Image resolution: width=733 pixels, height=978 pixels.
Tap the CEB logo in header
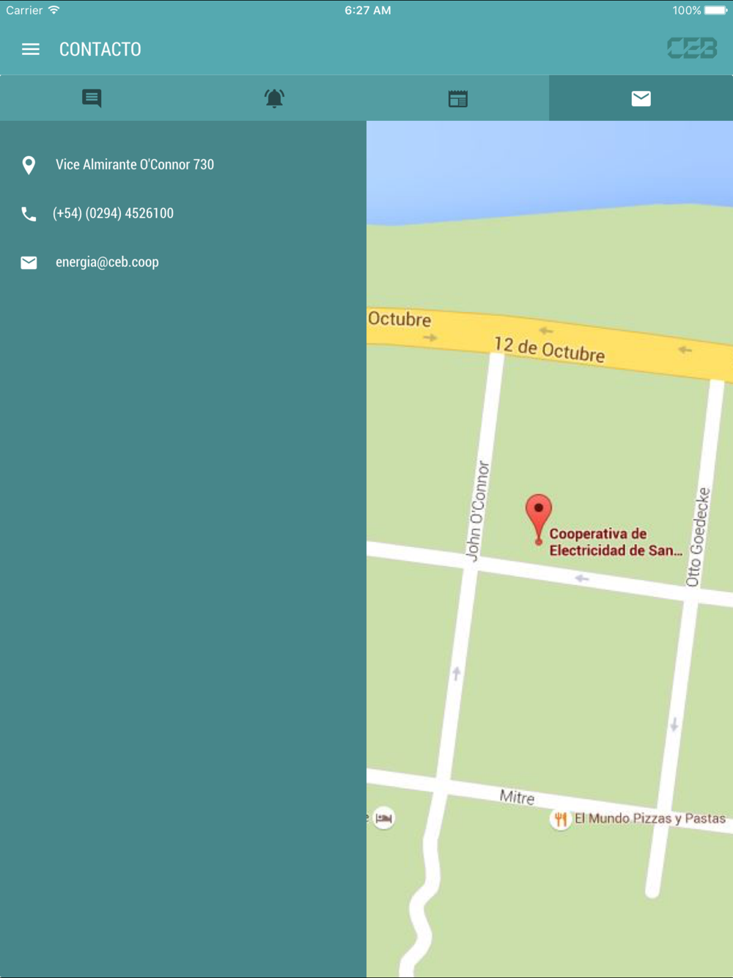pos(692,48)
